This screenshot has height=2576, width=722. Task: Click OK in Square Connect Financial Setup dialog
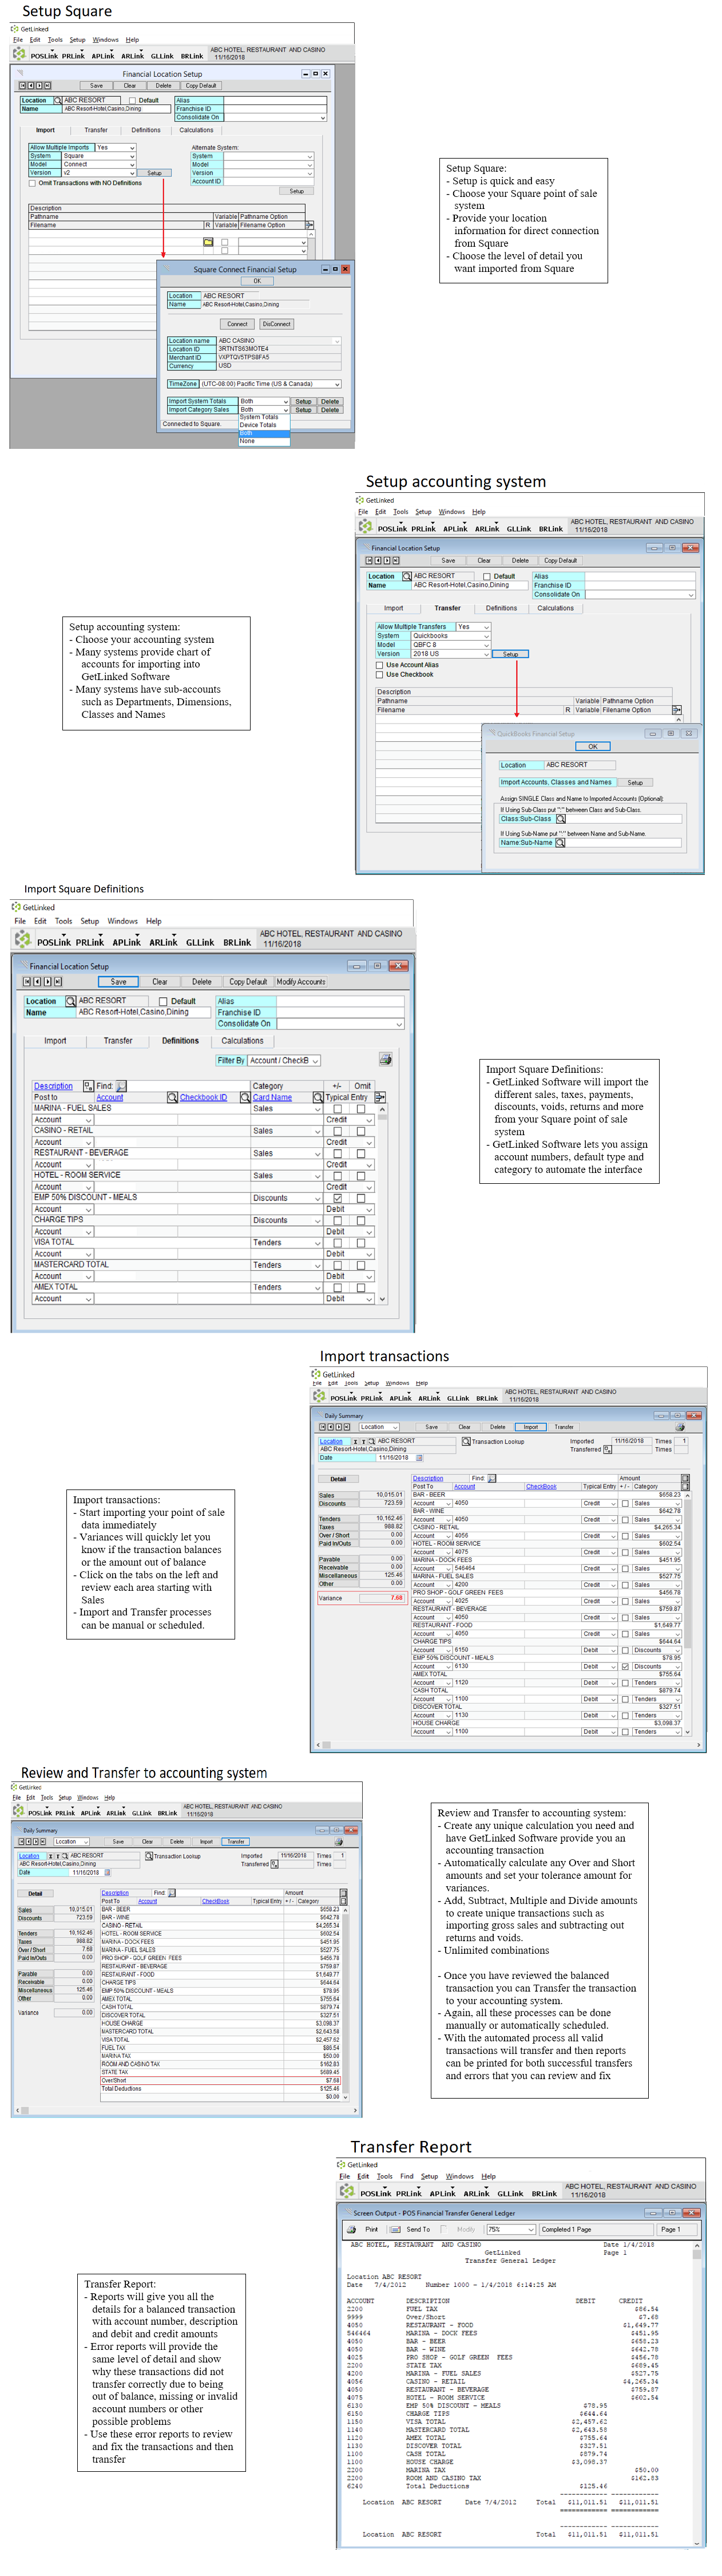tap(257, 281)
